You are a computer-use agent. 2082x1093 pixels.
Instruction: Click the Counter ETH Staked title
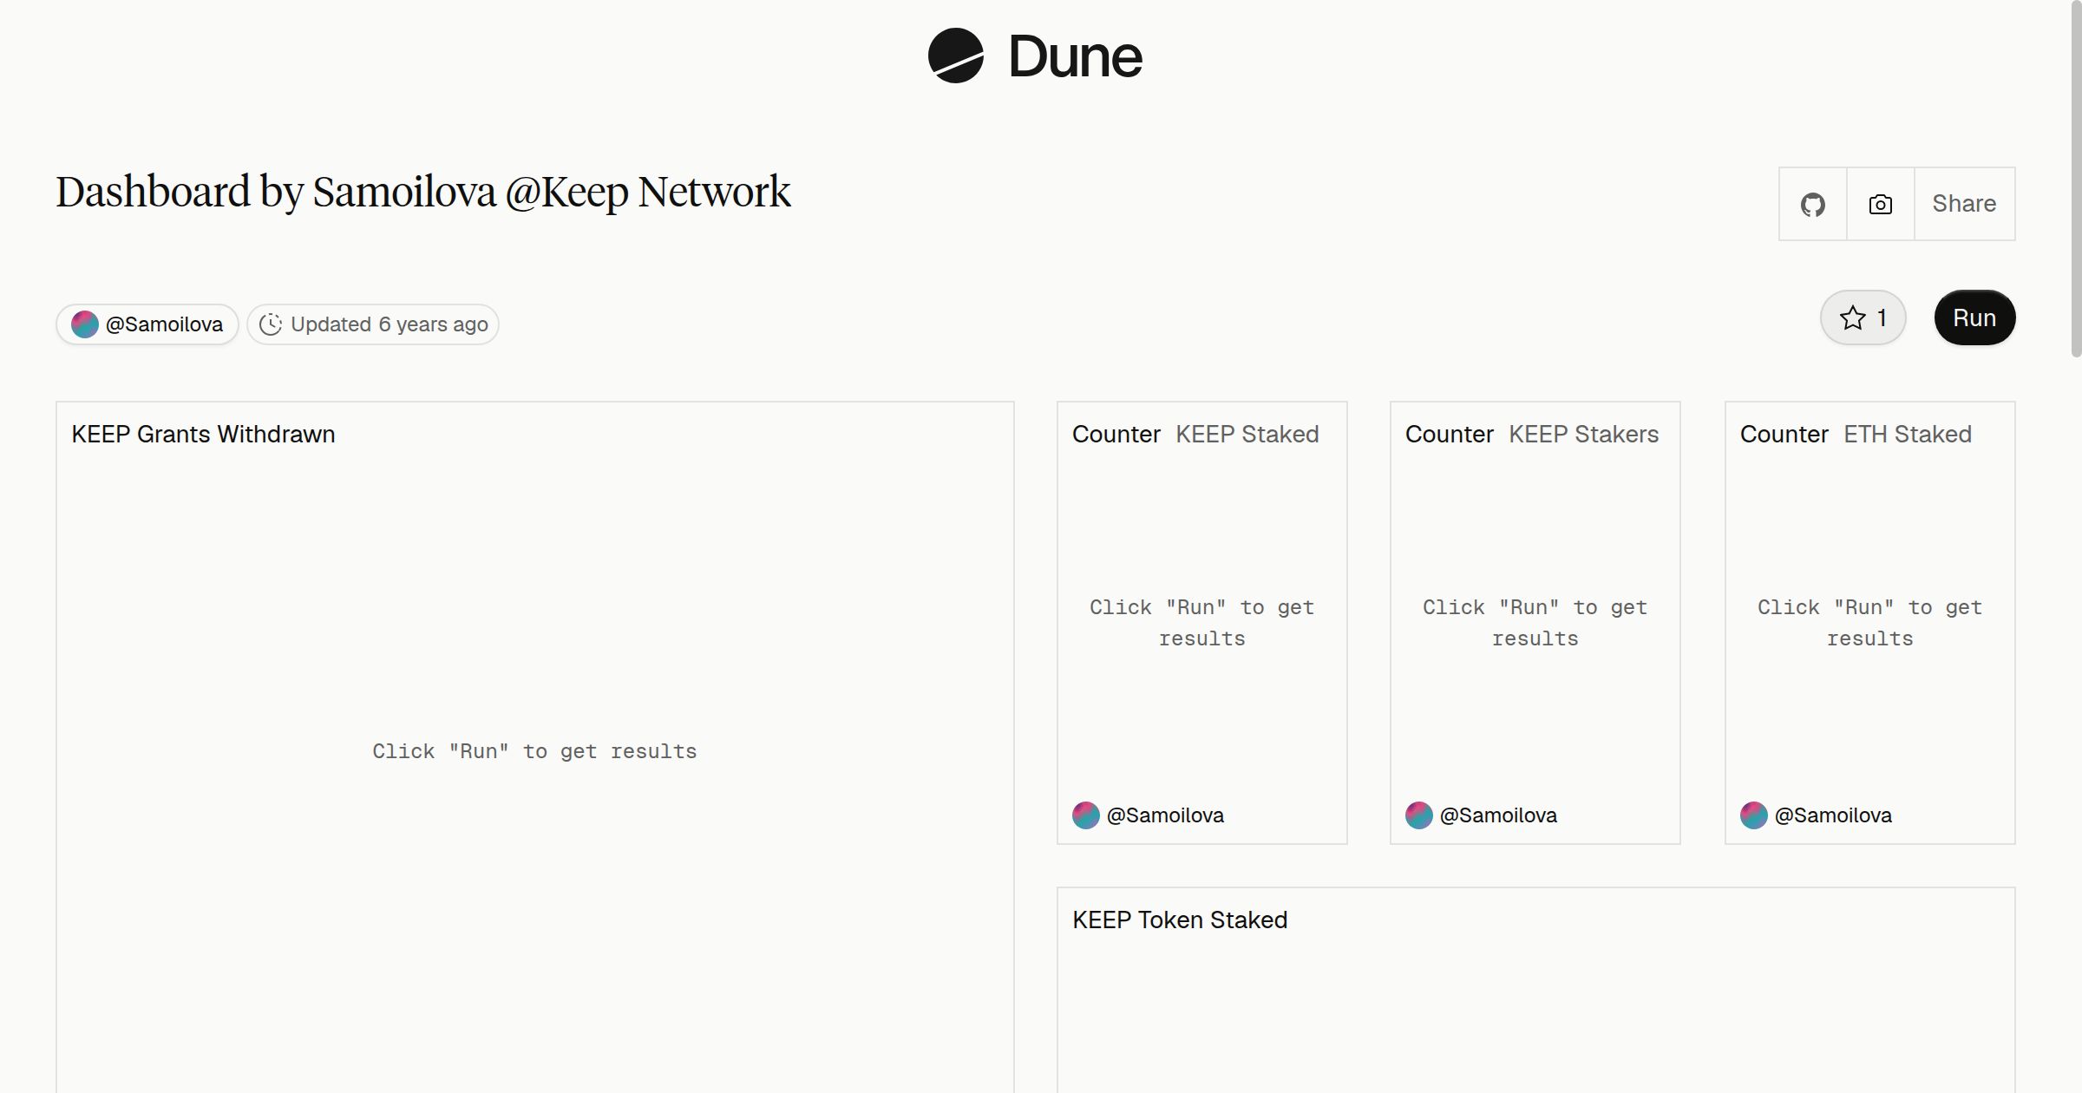(1856, 435)
